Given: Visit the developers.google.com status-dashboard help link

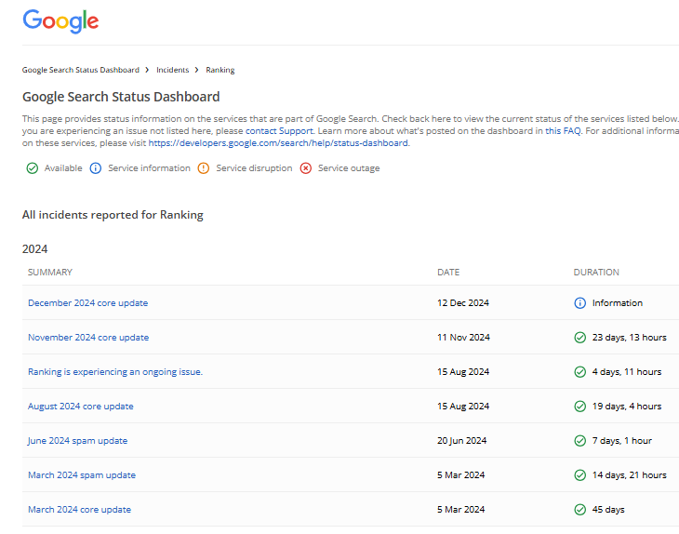Looking at the screenshot, I should (x=278, y=143).
